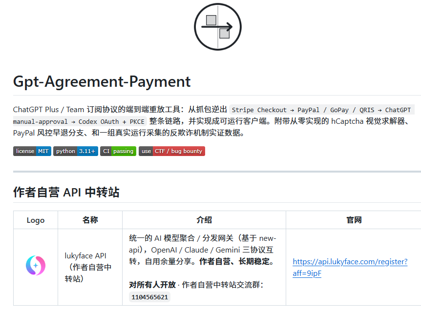
Task: Click the Gpt-Agreement-Payment heading
Action: pos(102,81)
